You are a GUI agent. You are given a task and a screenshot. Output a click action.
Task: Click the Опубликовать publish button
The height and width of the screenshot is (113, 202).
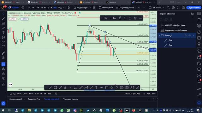(x=193, y=8)
